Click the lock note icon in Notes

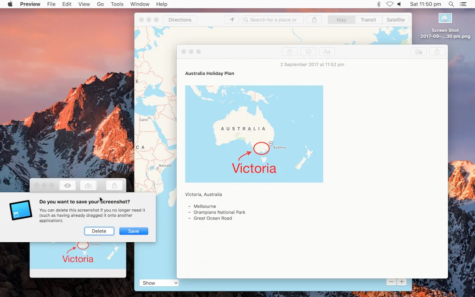click(289, 52)
